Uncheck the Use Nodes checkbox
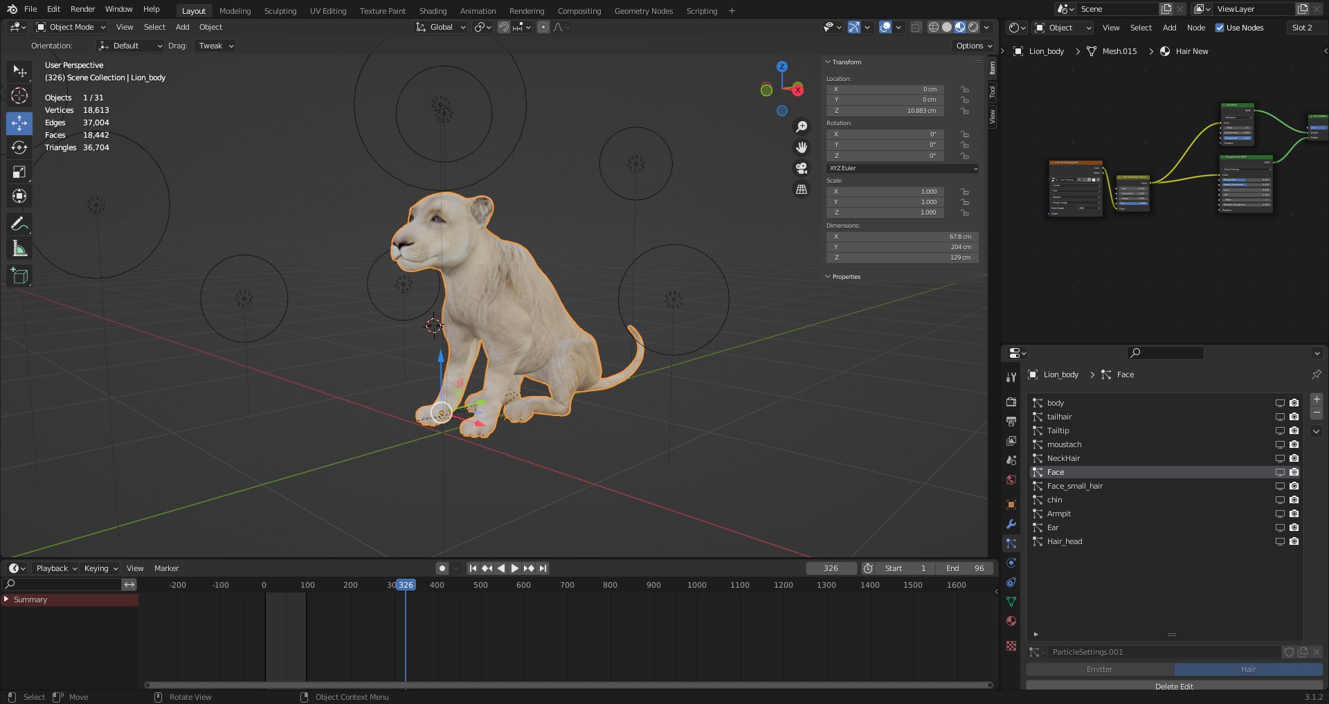The image size is (1329, 704). point(1220,28)
